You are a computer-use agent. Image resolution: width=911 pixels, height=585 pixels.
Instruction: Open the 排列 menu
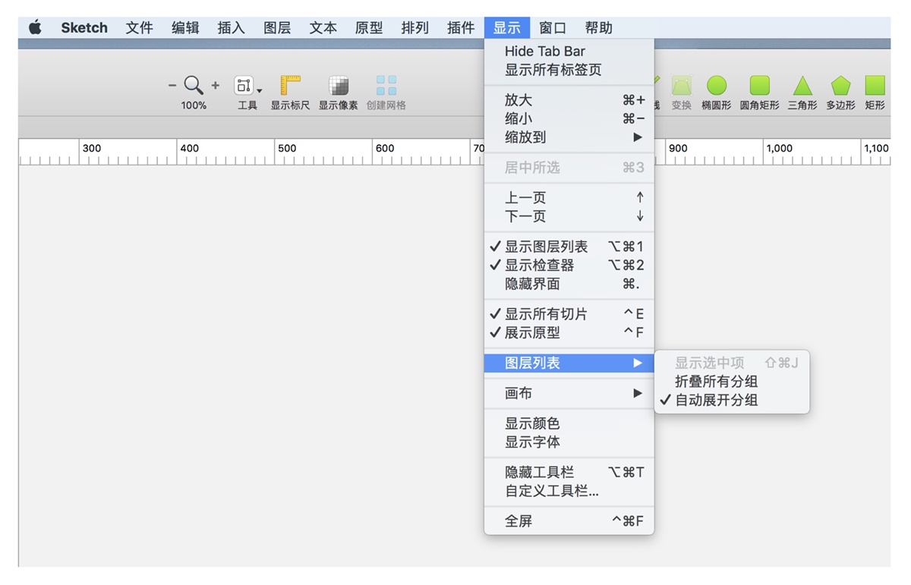tap(415, 28)
